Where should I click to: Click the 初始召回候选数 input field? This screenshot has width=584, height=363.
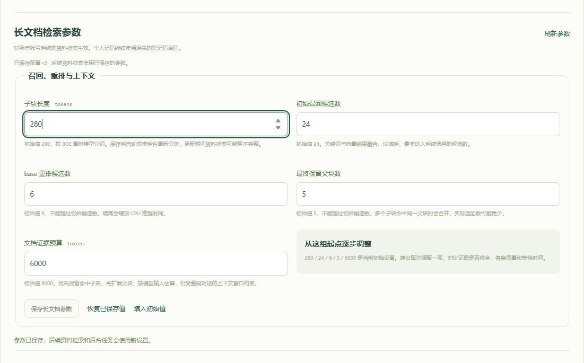(428, 124)
